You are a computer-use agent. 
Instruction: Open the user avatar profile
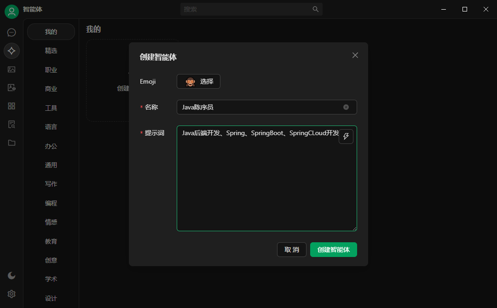coord(12,11)
